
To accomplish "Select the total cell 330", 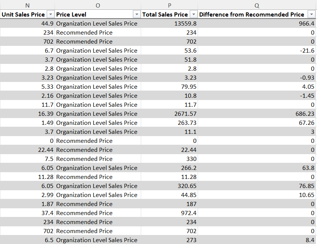I will pyautogui.click(x=169, y=159).
